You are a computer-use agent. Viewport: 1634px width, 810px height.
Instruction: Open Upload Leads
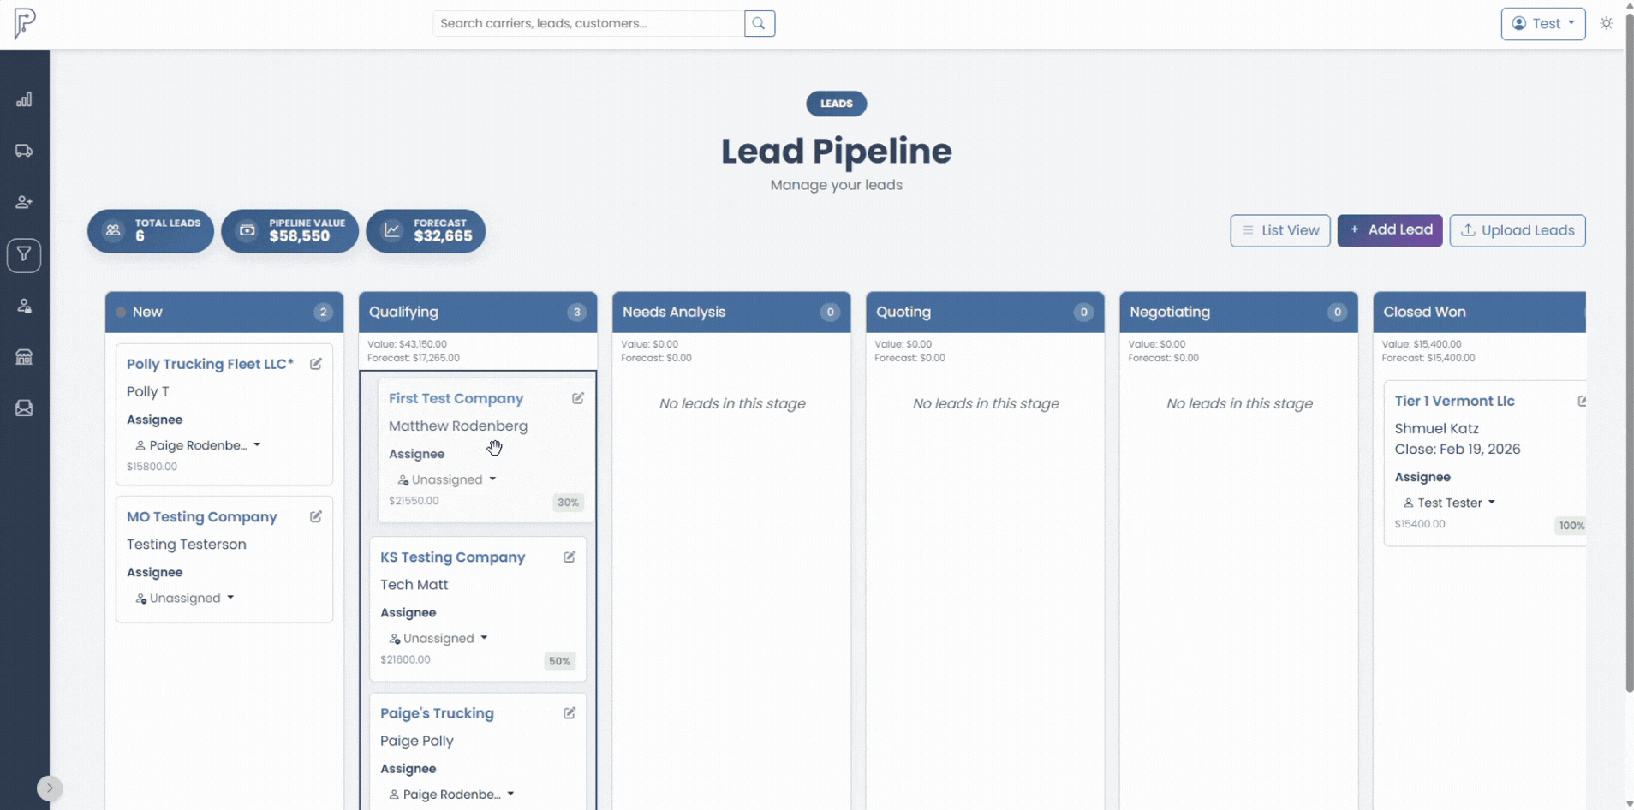[x=1518, y=230]
